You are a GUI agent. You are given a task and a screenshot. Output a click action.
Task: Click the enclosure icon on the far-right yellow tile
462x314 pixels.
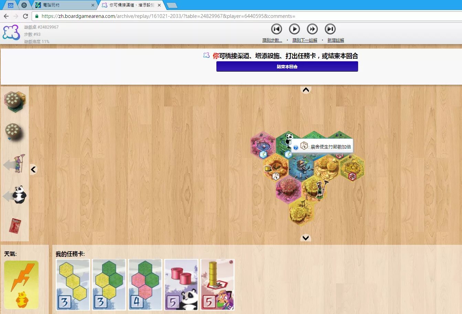[x=352, y=176]
